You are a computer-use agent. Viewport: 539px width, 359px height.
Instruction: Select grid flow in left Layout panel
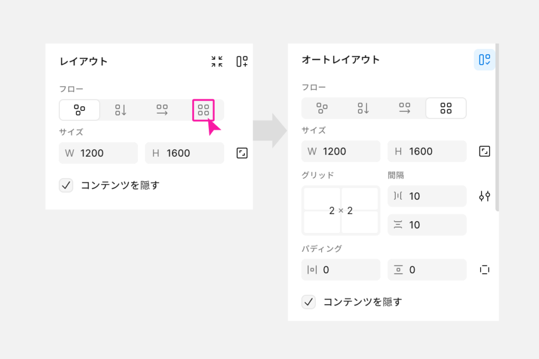pos(203,110)
